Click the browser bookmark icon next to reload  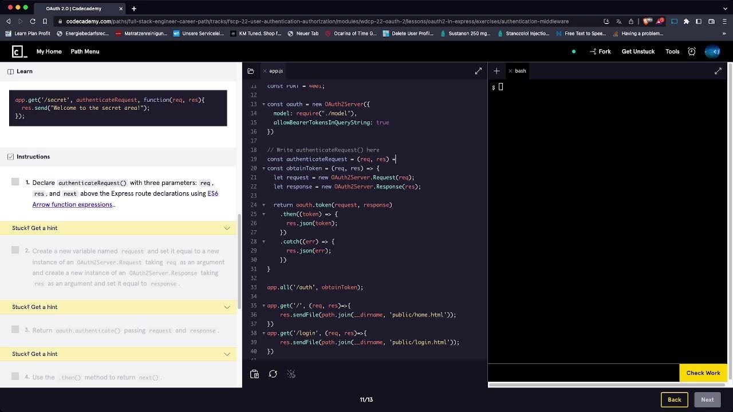[45, 21]
